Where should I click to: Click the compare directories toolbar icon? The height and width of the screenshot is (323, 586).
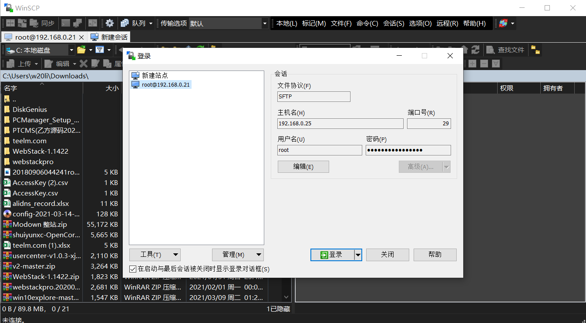(10, 23)
